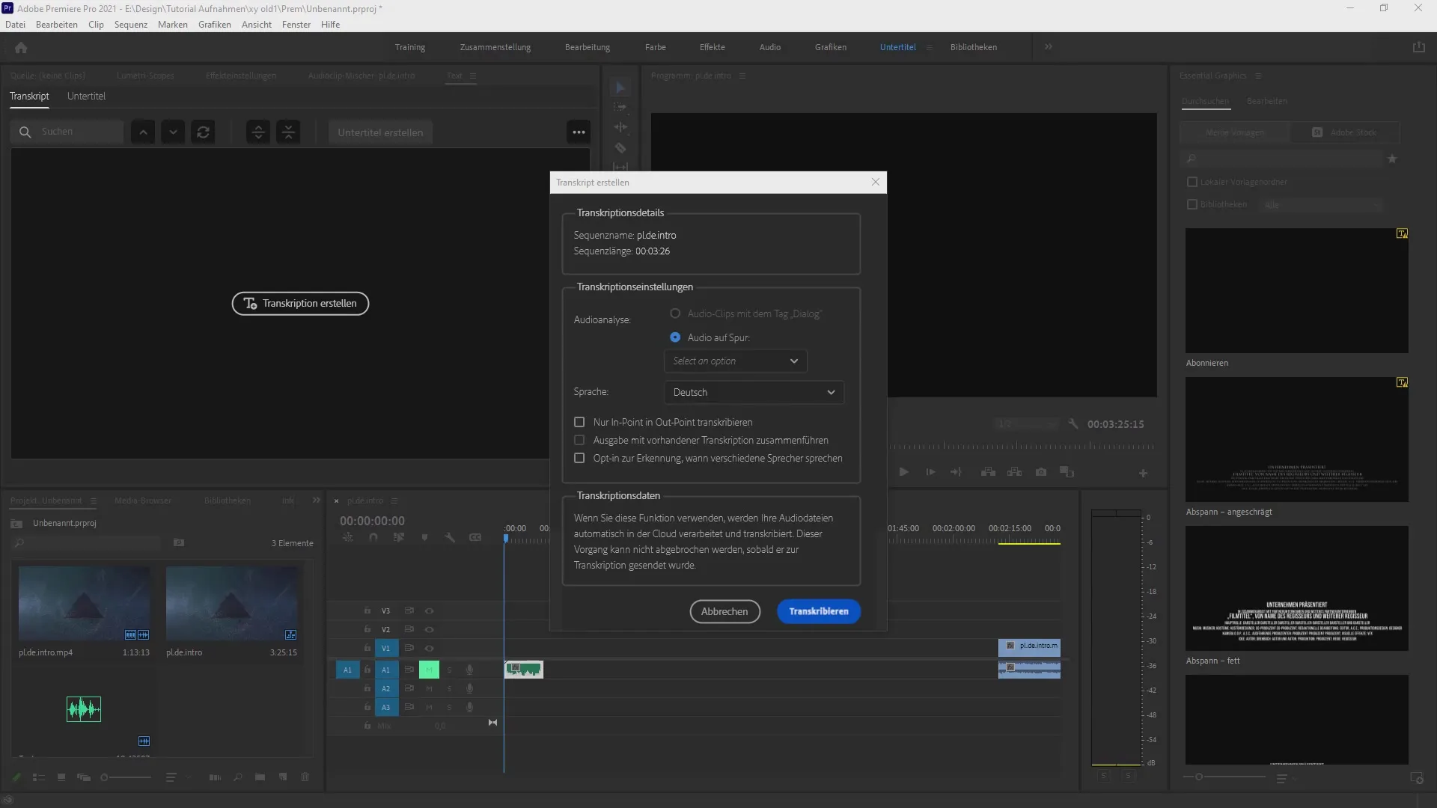The image size is (1437, 808).
Task: Check 'Opt-in zur Erkennung' speakers checkbox
Action: [579, 458]
